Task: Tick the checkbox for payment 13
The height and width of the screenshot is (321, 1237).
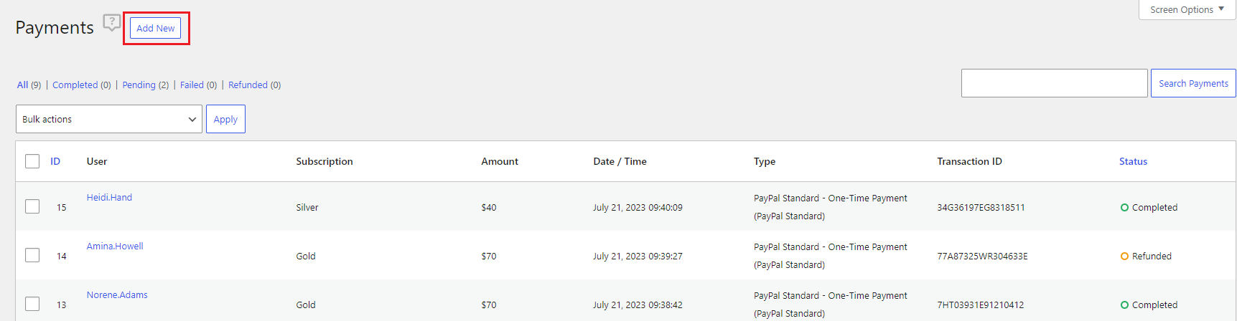Action: 32,304
